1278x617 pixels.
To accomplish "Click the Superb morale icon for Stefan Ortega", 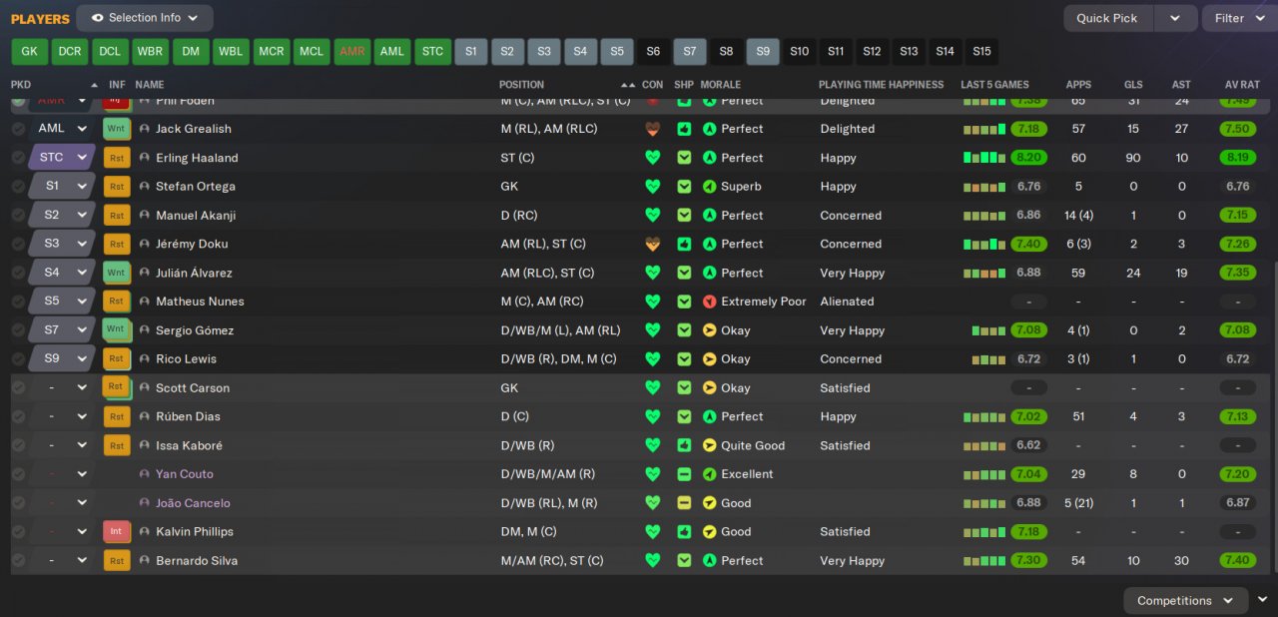I will tap(710, 187).
